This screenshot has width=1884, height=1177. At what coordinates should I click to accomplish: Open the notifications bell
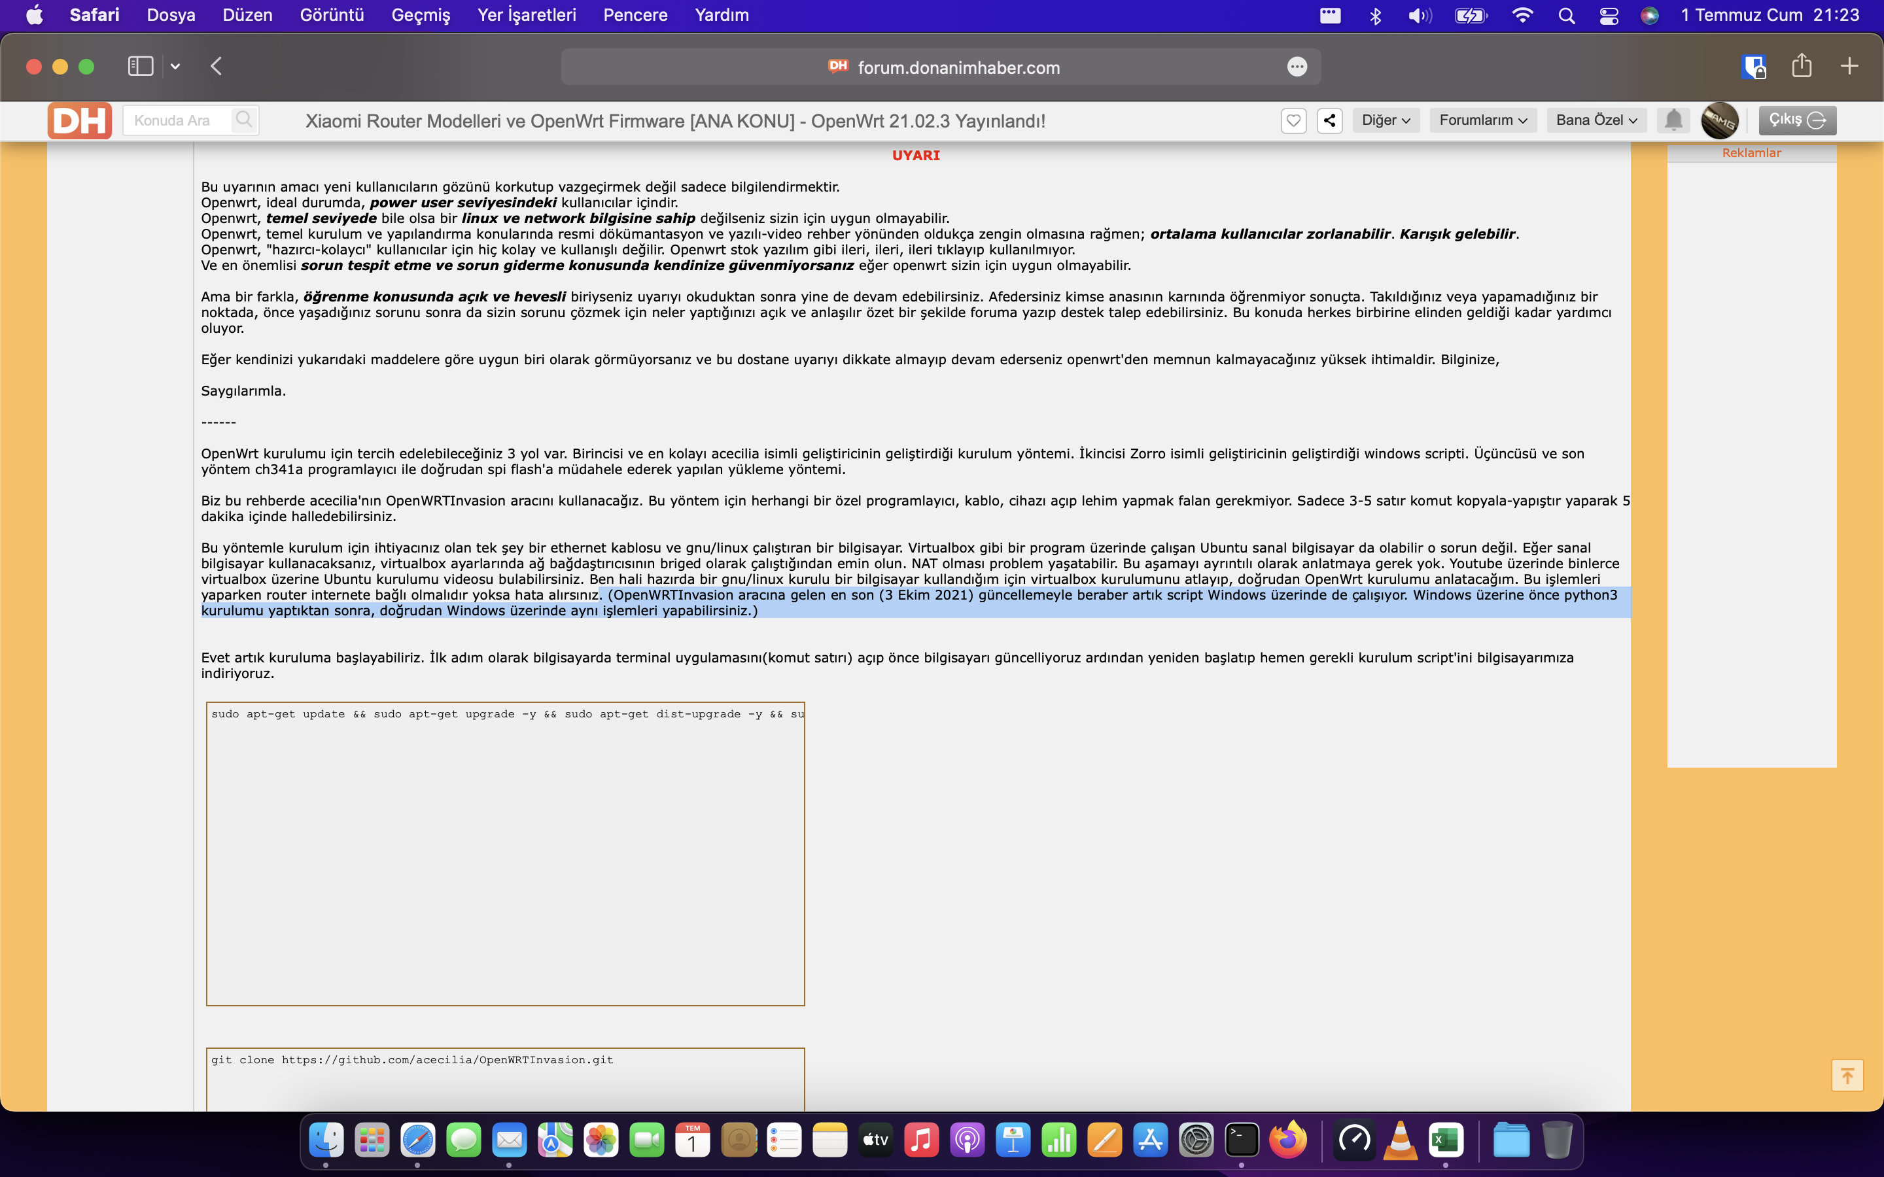point(1673,120)
